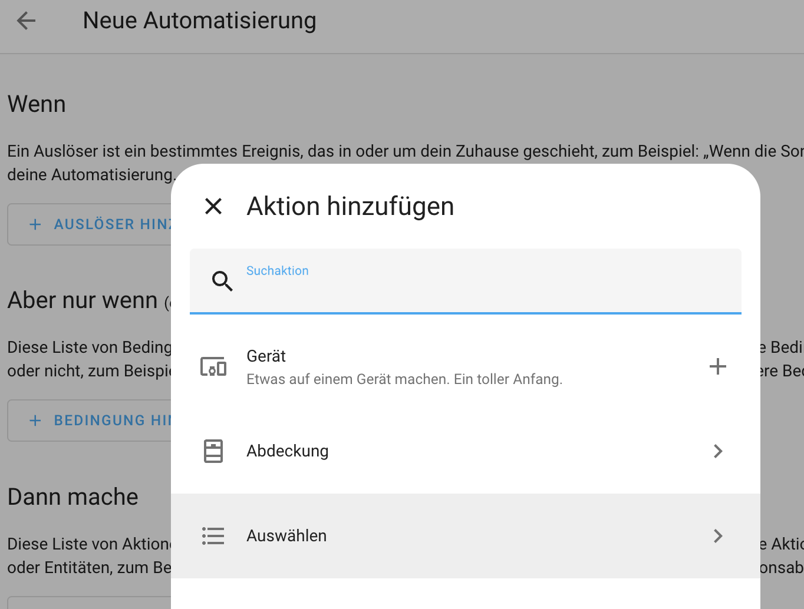The width and height of the screenshot is (804, 609).
Task: Click the Gerät device icon
Action: (x=213, y=366)
